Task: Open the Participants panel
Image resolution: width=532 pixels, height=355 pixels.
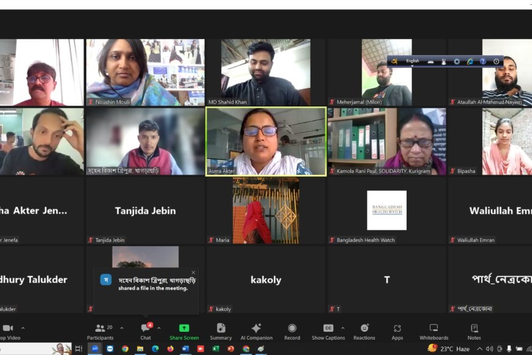Action: (x=100, y=332)
